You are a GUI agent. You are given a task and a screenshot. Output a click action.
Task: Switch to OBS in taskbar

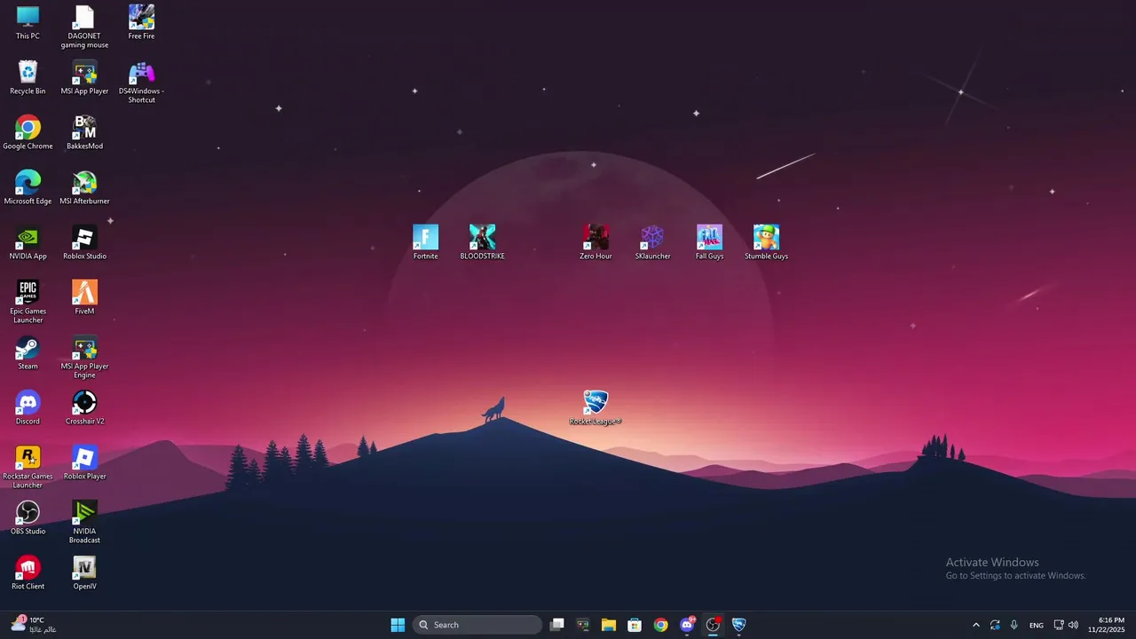713,625
